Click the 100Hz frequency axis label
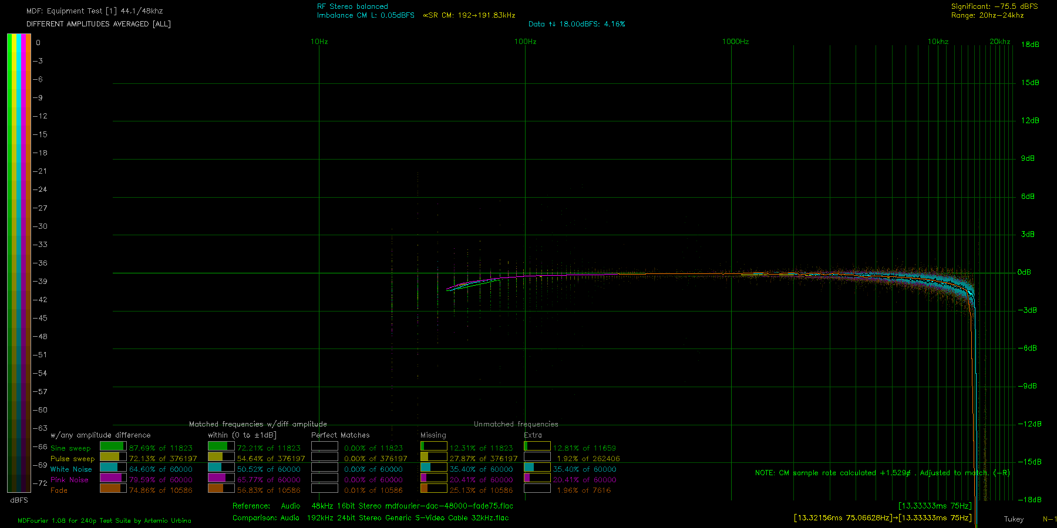The height and width of the screenshot is (528, 1057). coord(526,42)
